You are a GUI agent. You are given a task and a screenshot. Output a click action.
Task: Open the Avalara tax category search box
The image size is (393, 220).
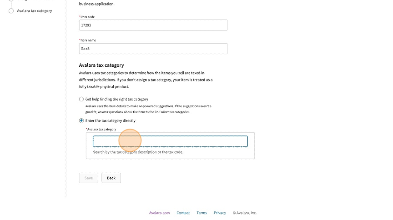coord(170,141)
